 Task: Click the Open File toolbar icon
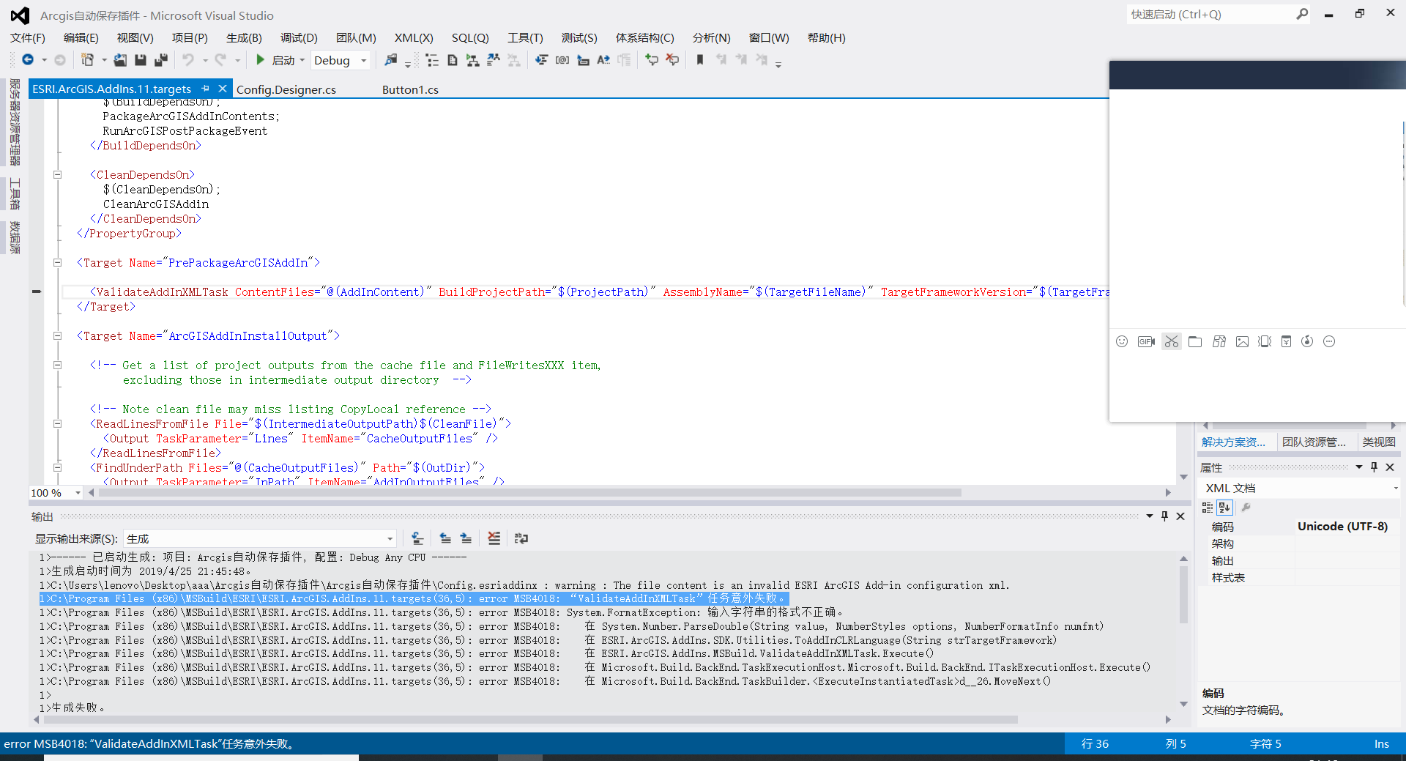coord(120,60)
